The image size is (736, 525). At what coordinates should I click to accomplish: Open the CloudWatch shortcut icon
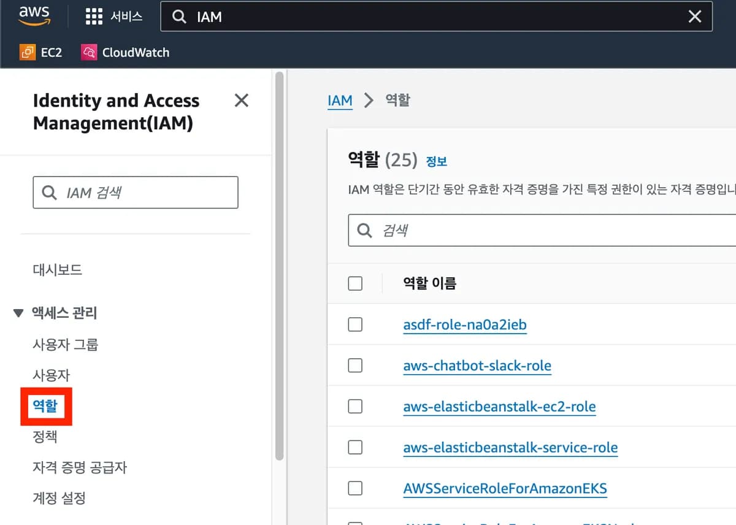[90, 52]
